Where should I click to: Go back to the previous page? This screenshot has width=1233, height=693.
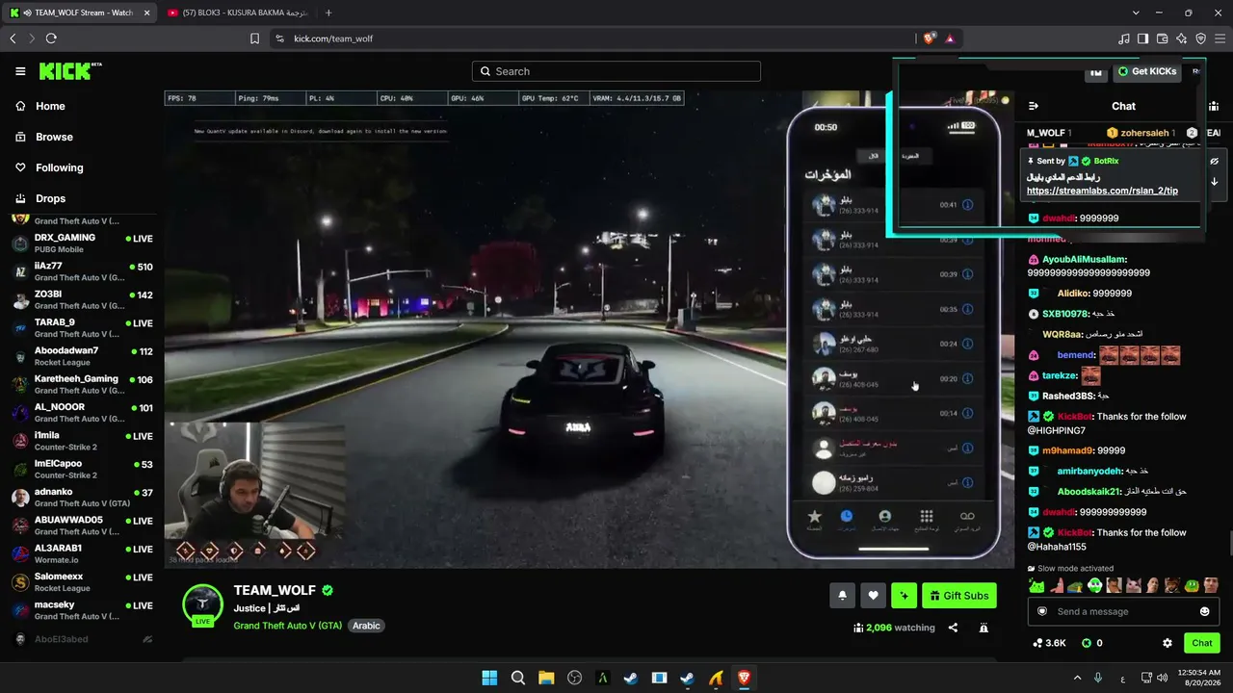(x=13, y=38)
